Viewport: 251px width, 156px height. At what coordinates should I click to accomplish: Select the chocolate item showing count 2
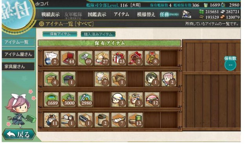click(135, 58)
